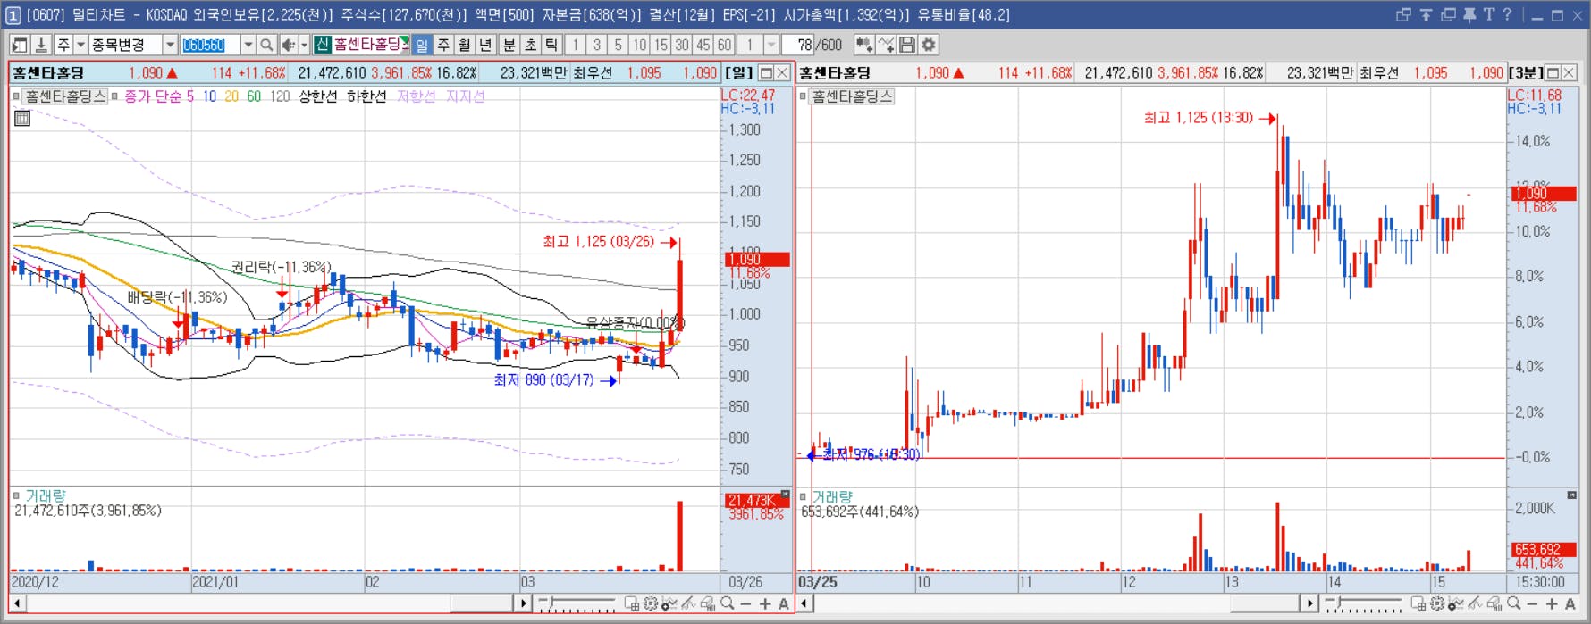Click left chart crosshair window icon
The height and width of the screenshot is (624, 1591).
click(x=632, y=604)
